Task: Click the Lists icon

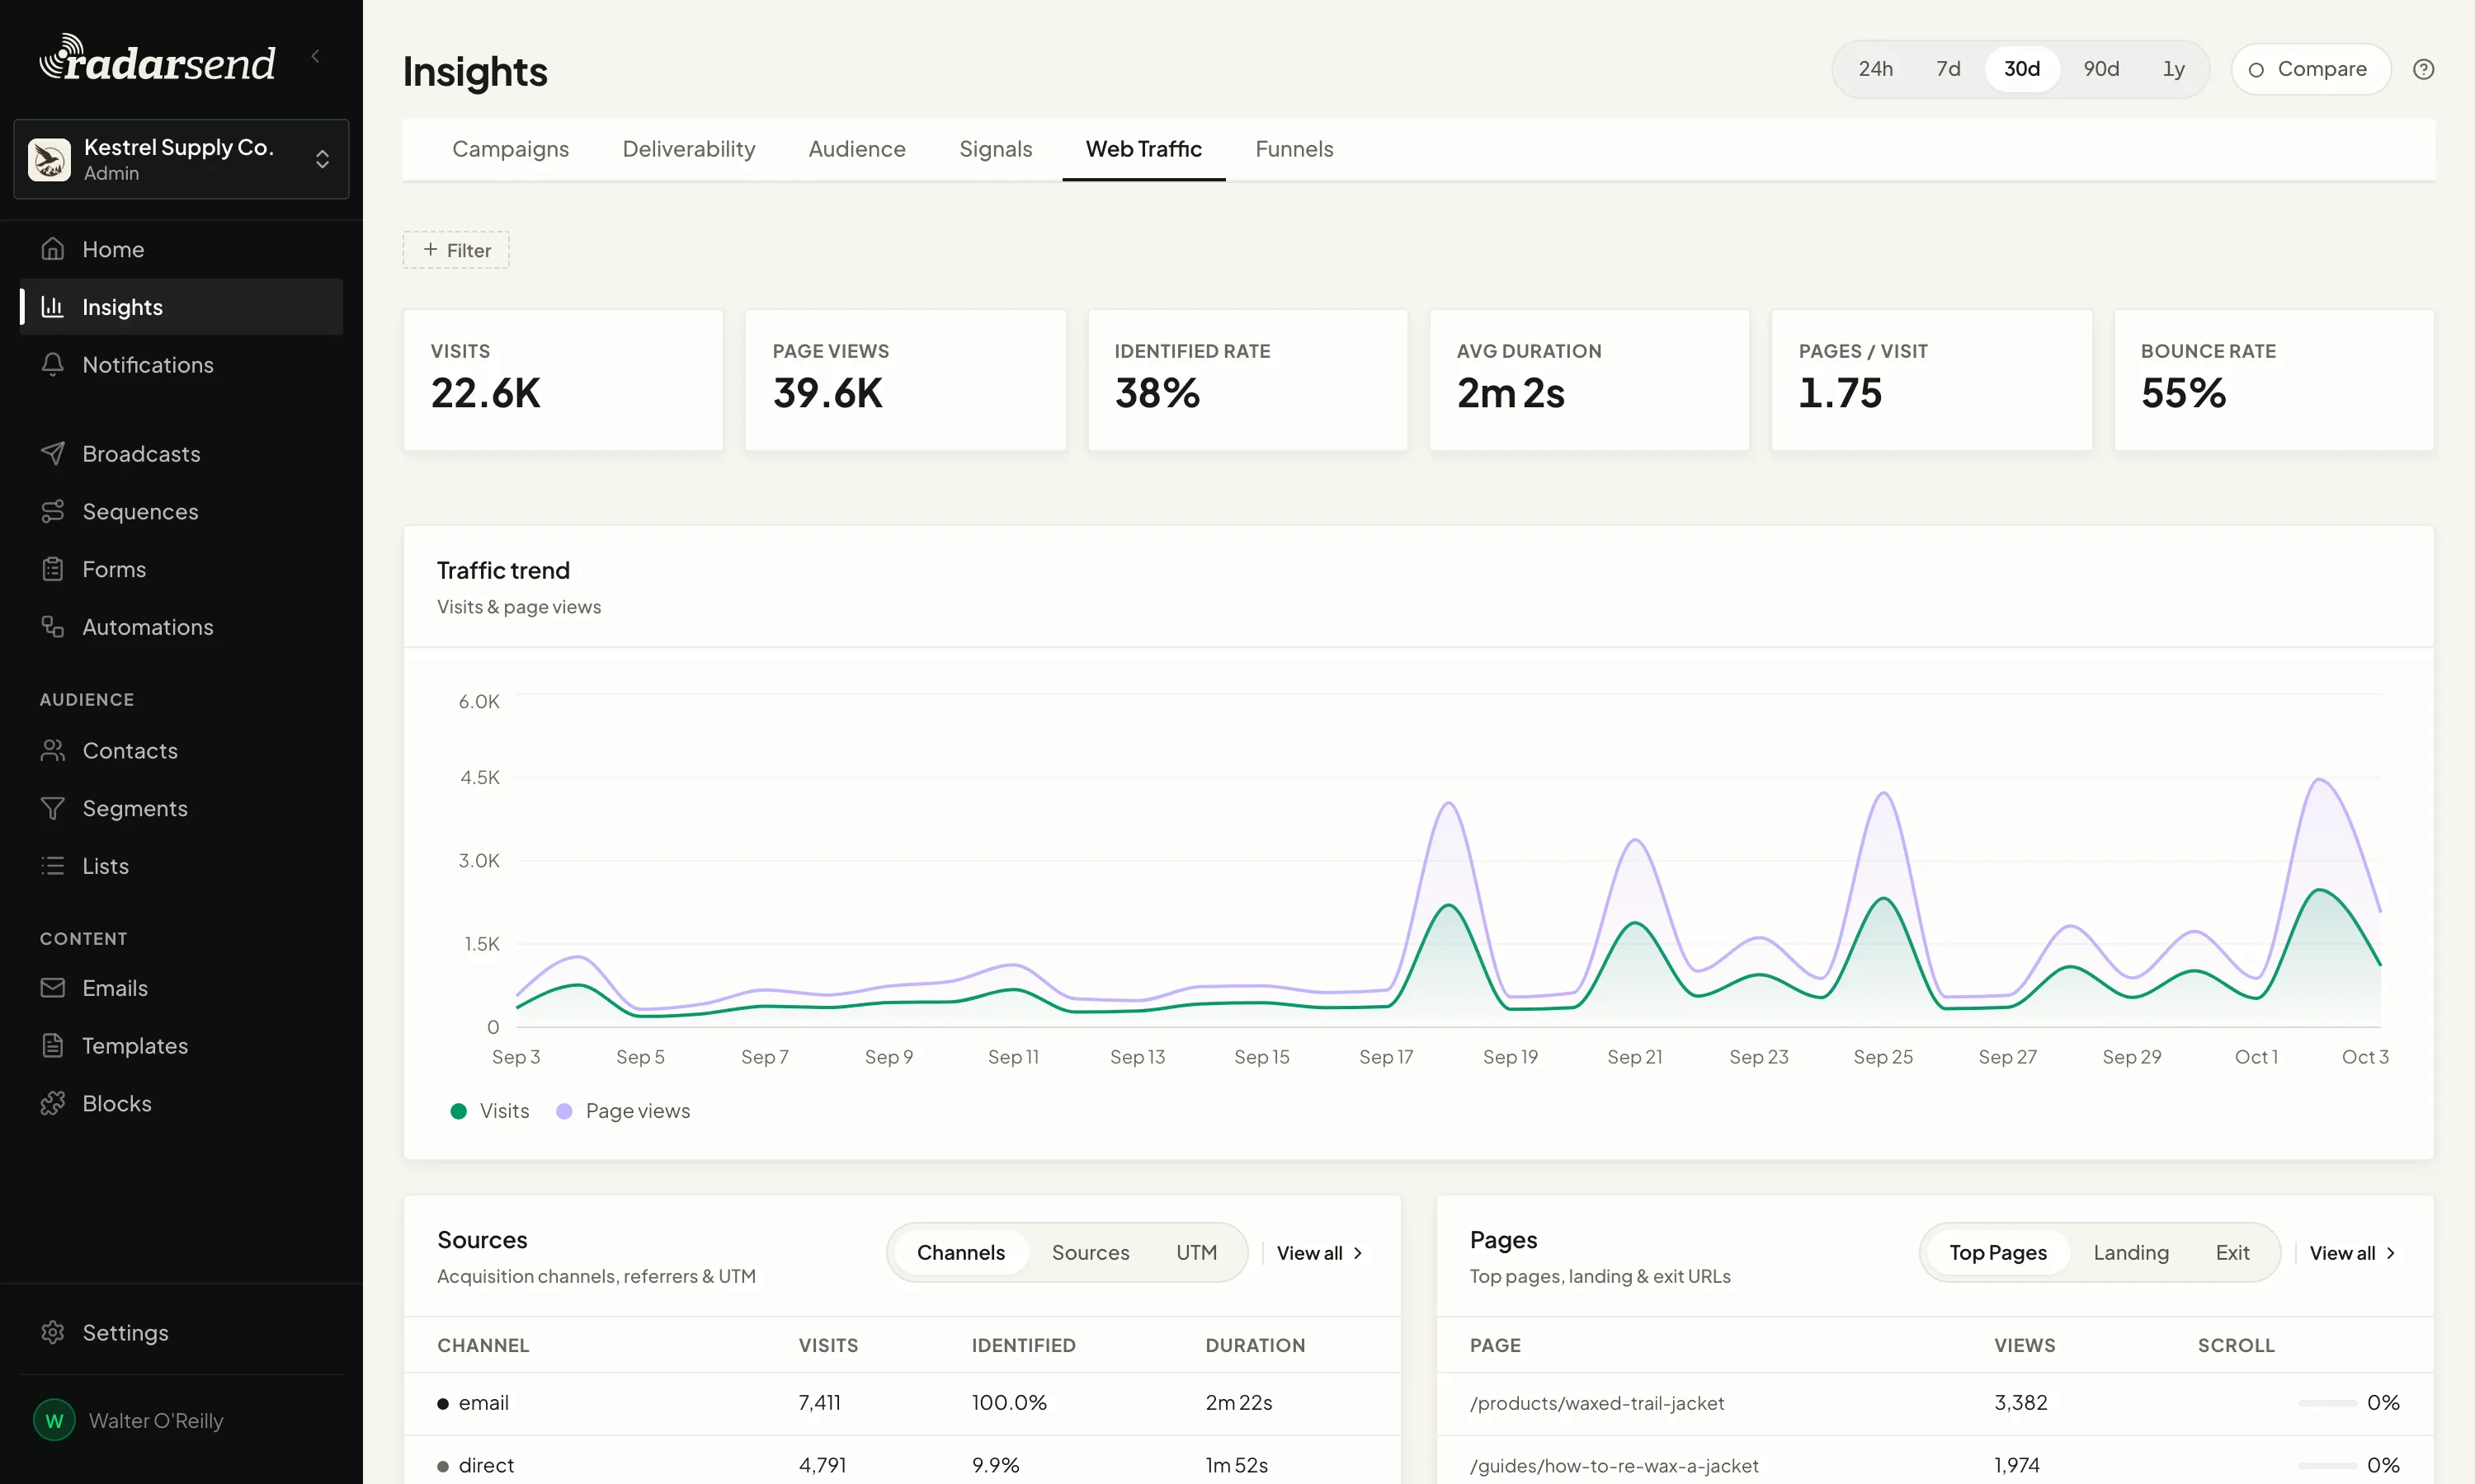Action: 53,866
